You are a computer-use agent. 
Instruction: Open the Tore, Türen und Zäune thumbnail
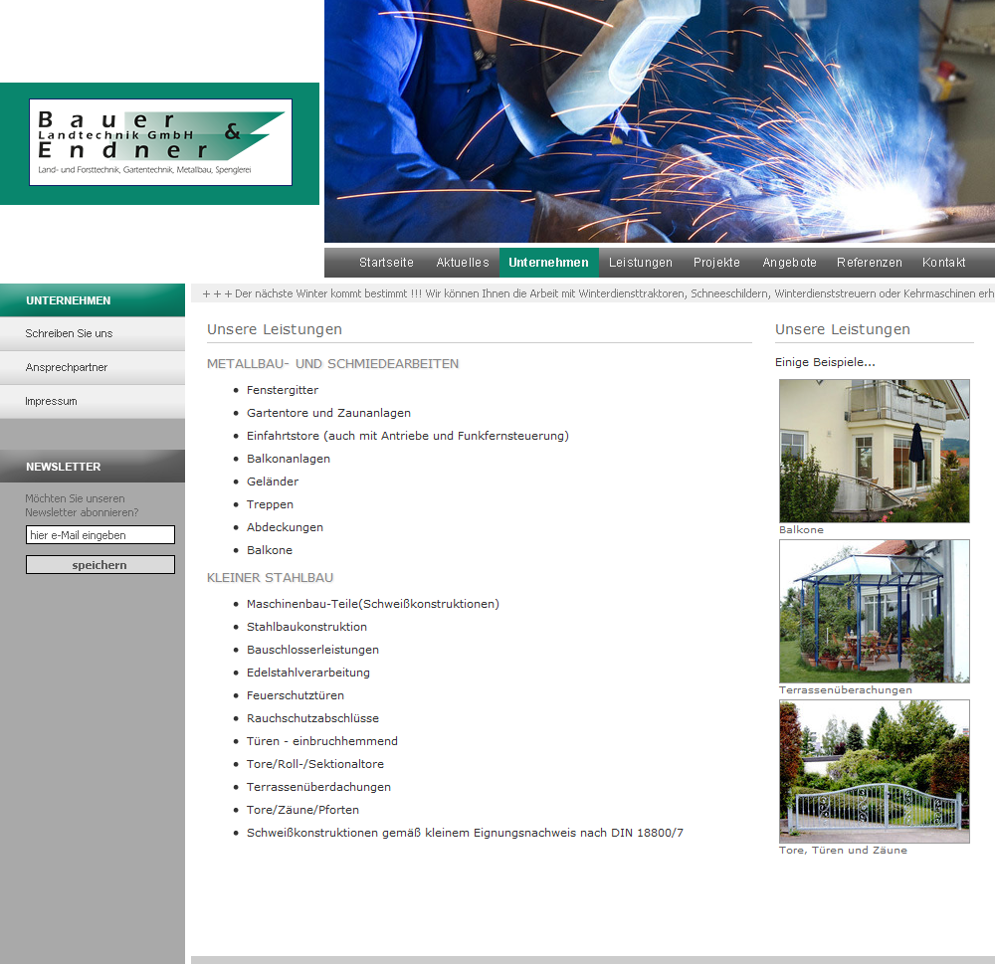coord(874,771)
